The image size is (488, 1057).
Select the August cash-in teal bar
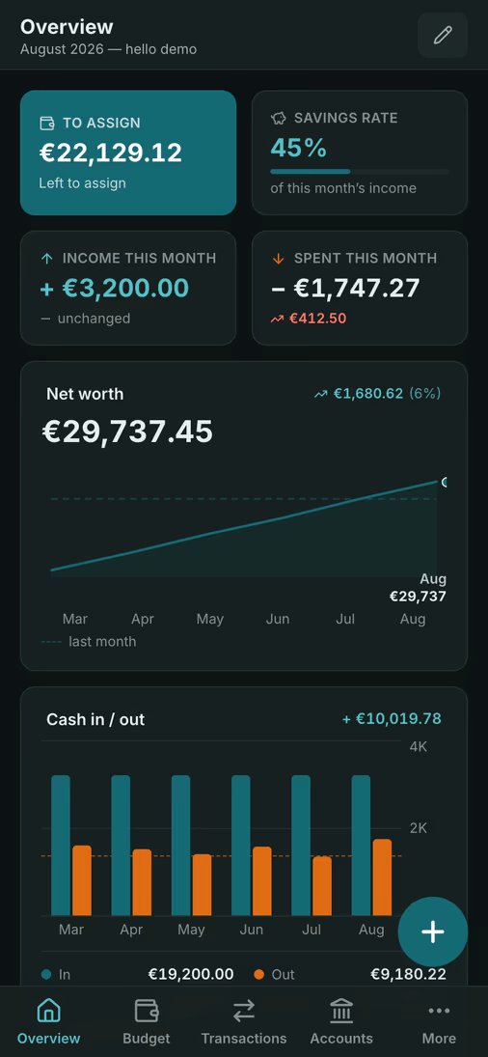pyautogui.click(x=361, y=846)
